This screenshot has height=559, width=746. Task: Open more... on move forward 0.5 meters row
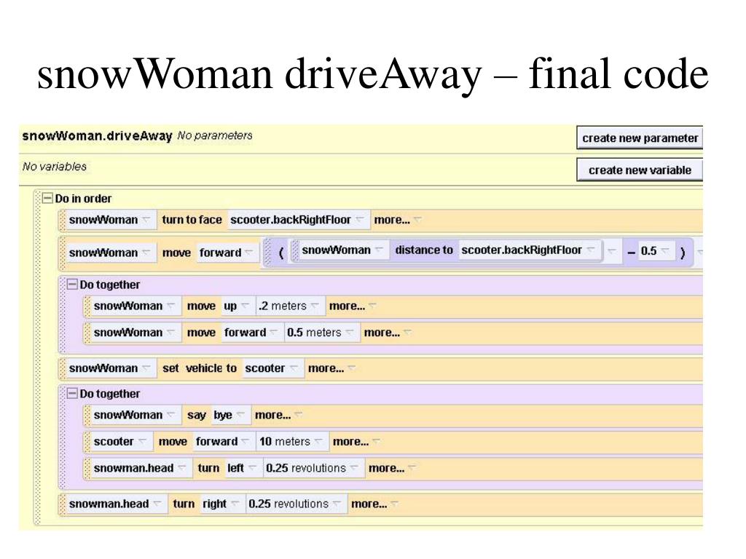coord(388,332)
